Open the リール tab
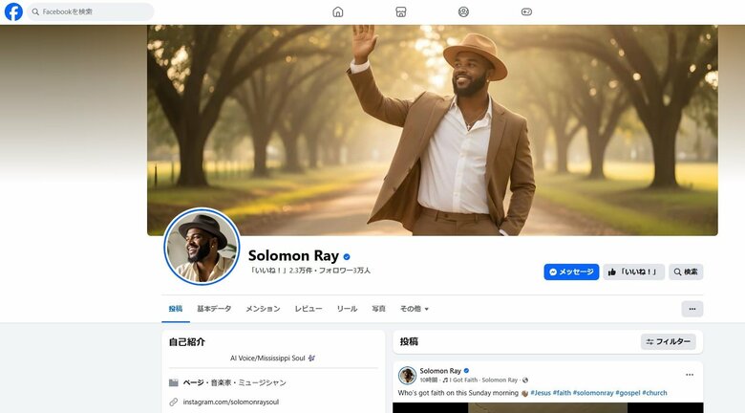 click(347, 309)
